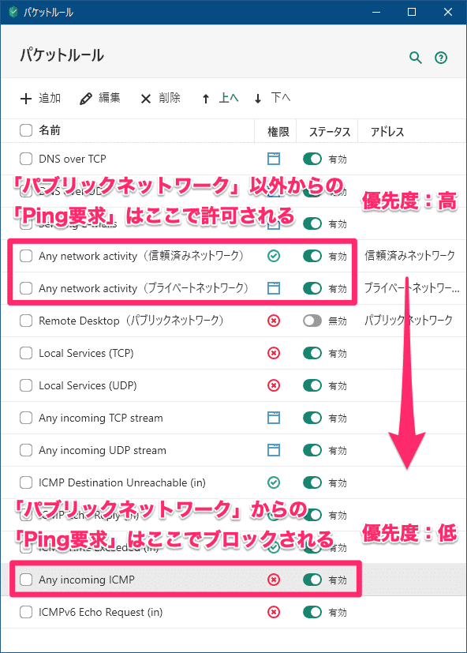Disable the Any incoming ICMP toggle

(x=312, y=580)
